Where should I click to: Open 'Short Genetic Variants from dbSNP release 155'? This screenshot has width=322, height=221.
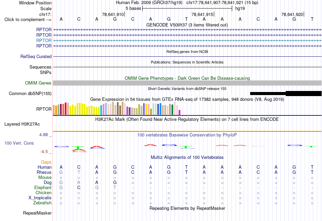187,89
